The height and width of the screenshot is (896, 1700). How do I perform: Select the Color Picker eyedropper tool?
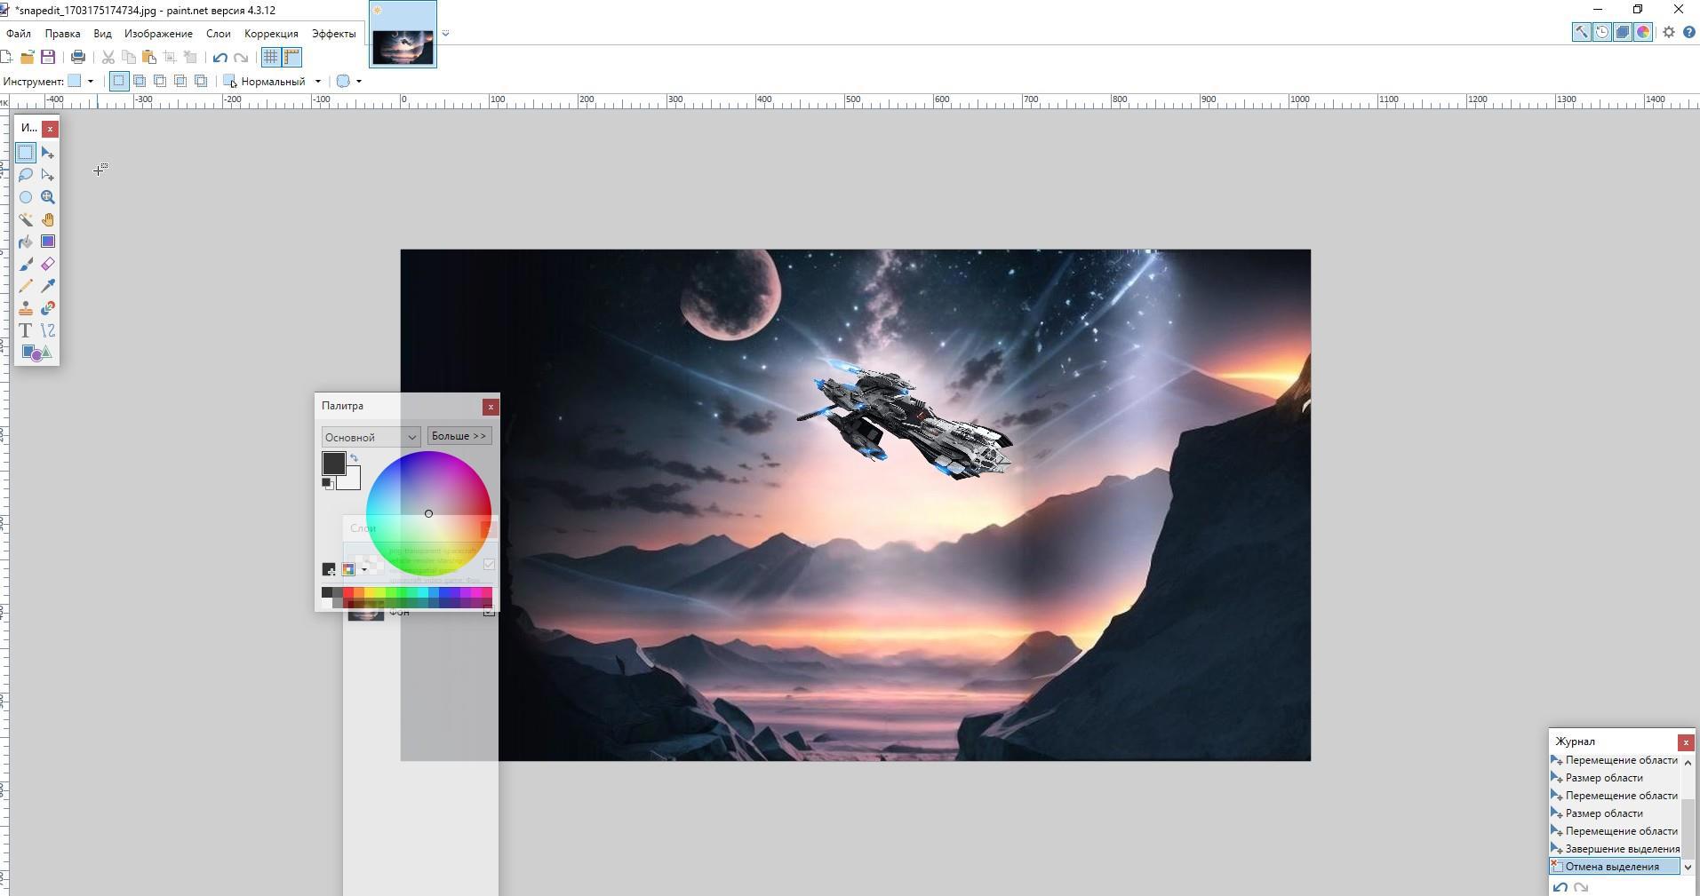tap(48, 286)
